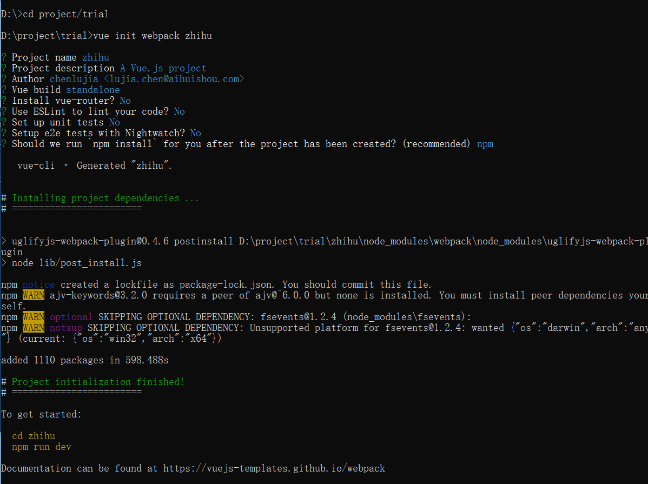Click the "npm run dev" command text
The width and height of the screenshot is (648, 484).
click(x=41, y=447)
